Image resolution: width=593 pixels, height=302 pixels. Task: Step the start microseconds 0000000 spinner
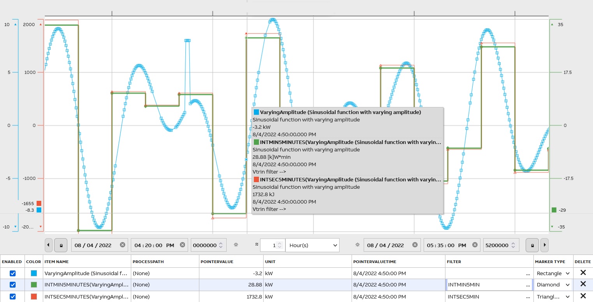(221, 245)
